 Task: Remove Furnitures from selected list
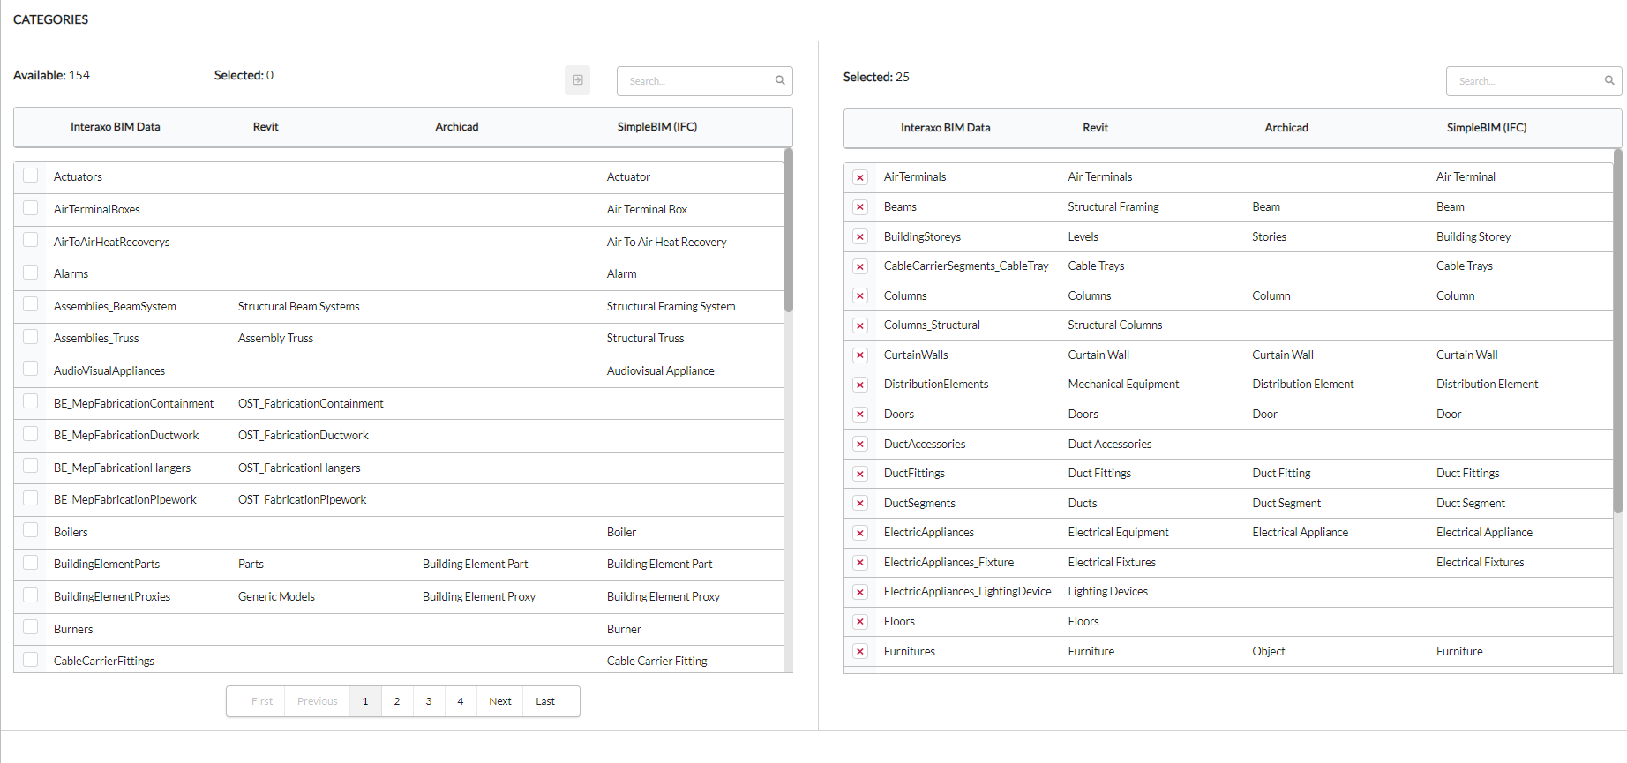click(860, 652)
